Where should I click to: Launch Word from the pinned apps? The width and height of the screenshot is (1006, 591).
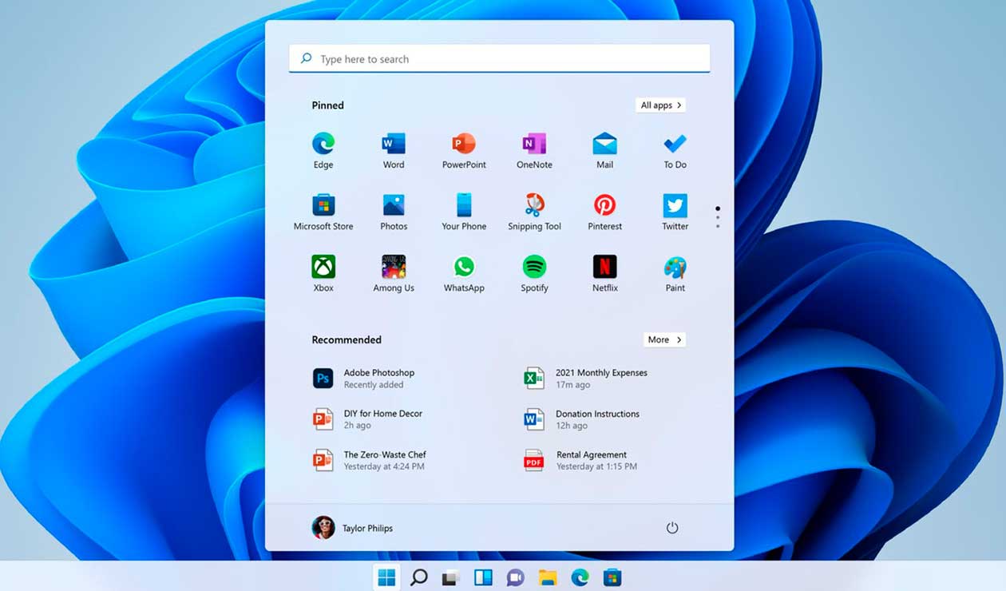[x=394, y=151]
